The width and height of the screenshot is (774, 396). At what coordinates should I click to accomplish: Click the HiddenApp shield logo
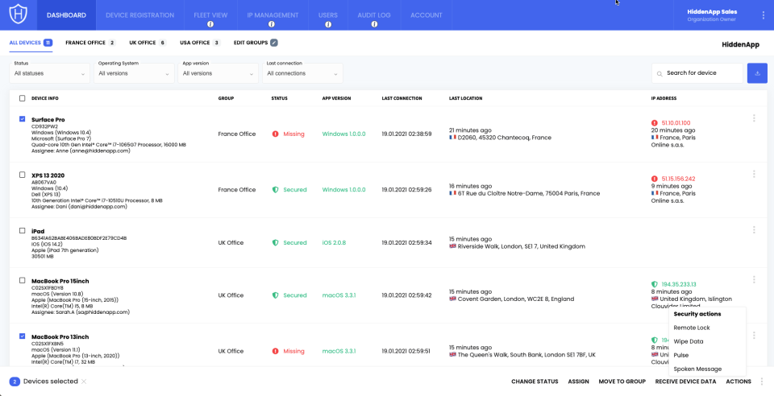tap(19, 14)
